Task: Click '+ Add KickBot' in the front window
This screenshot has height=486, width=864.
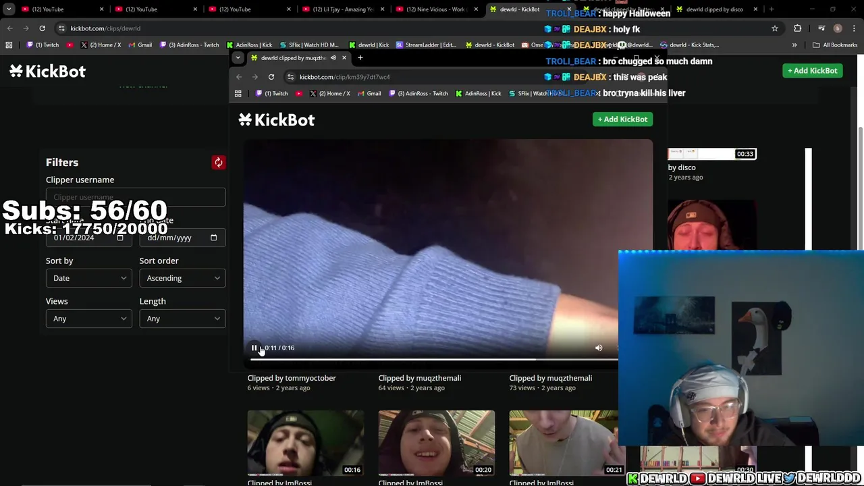Action: tap(622, 119)
